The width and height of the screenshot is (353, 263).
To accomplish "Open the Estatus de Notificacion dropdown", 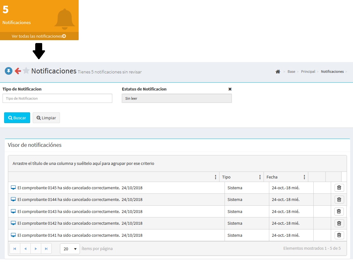I will [x=177, y=98].
